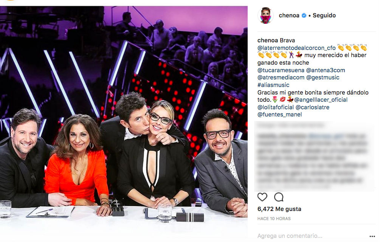Like the post with the heart icon

click(x=262, y=197)
